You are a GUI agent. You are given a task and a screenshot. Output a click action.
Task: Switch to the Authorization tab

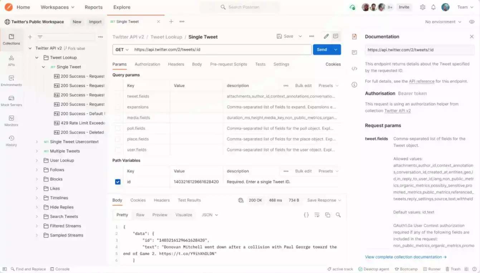click(147, 64)
